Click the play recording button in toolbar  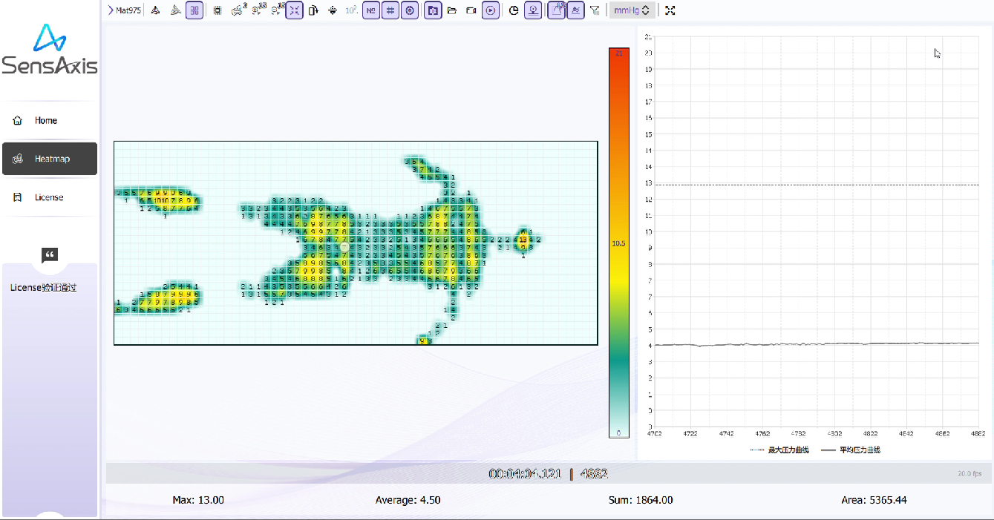pyautogui.click(x=490, y=10)
